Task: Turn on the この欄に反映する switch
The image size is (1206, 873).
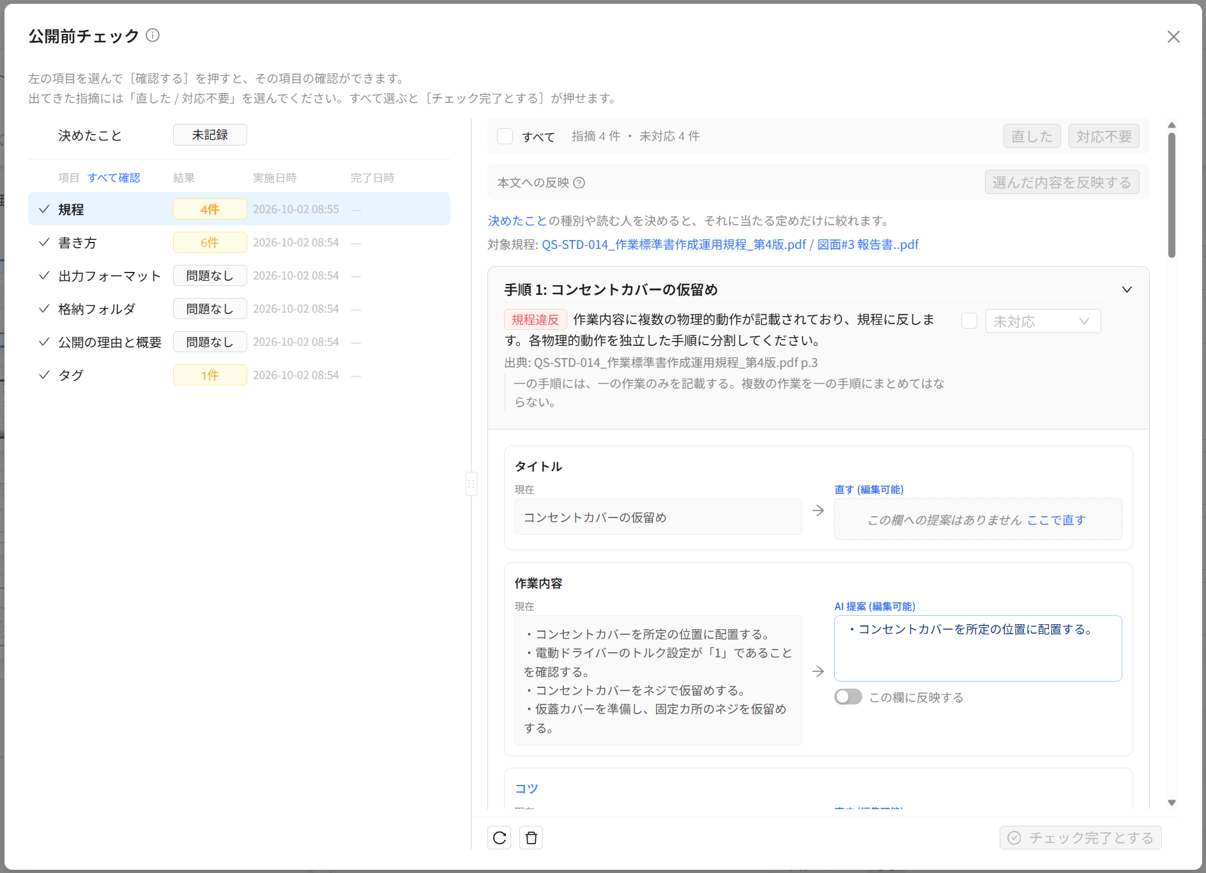Action: click(x=848, y=697)
